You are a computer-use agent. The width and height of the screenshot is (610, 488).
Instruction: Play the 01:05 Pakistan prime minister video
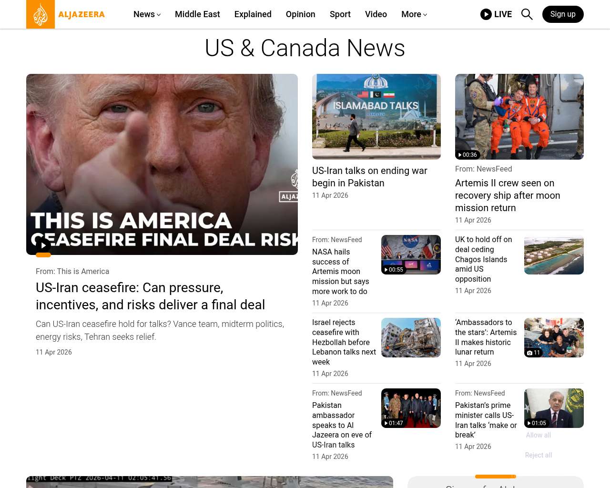pos(536,423)
